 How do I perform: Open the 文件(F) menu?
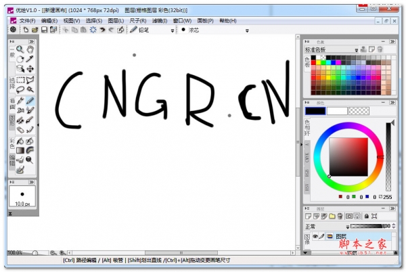coord(28,21)
